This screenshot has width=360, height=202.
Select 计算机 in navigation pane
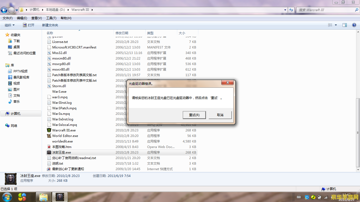click(16, 114)
